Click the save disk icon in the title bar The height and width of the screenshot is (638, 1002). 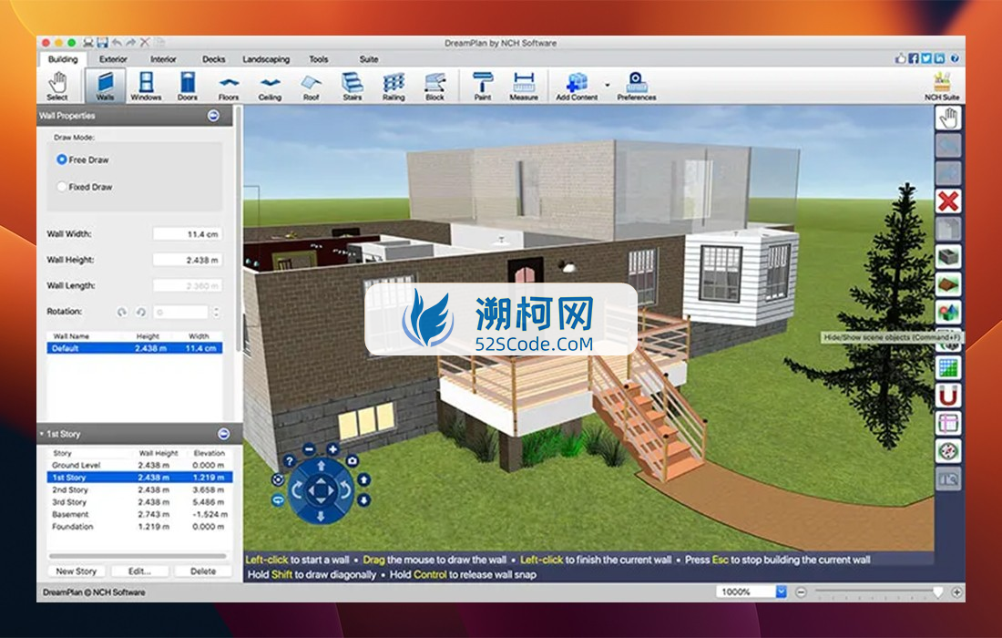pos(102,43)
